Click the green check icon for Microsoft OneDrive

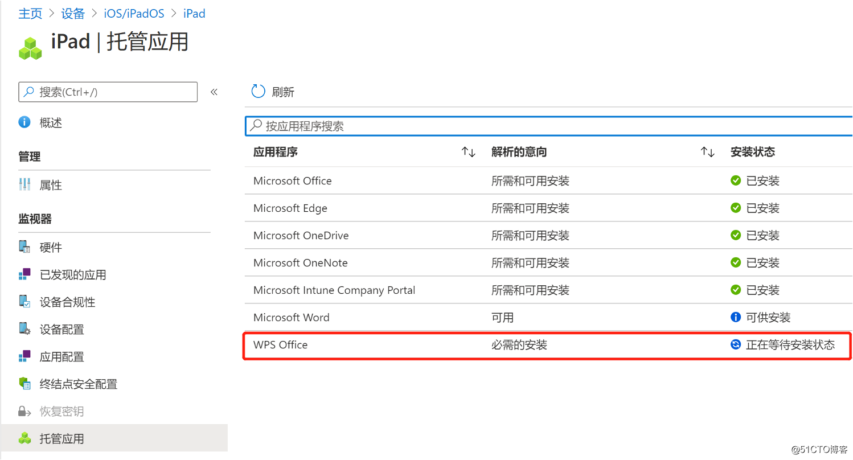point(736,235)
